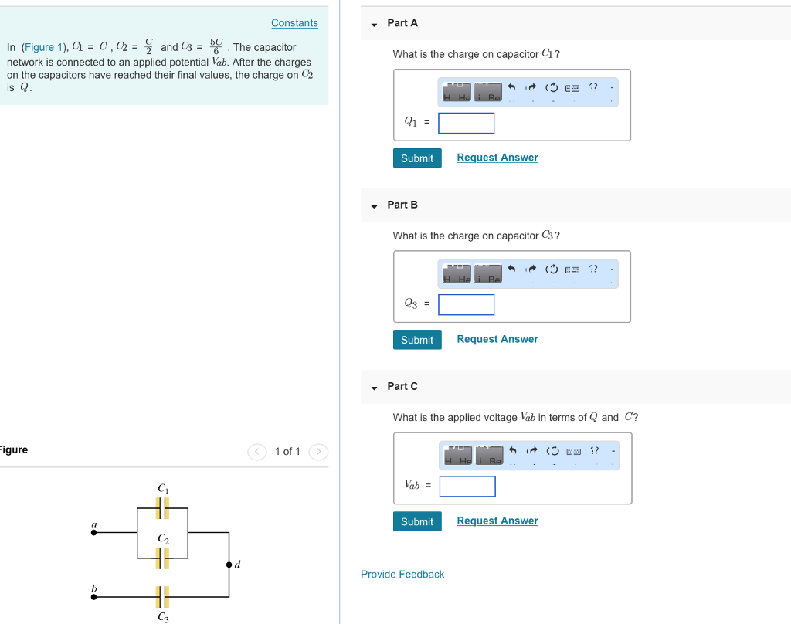Click Request Answer for Part A
This screenshot has height=624, width=791.
point(497,158)
